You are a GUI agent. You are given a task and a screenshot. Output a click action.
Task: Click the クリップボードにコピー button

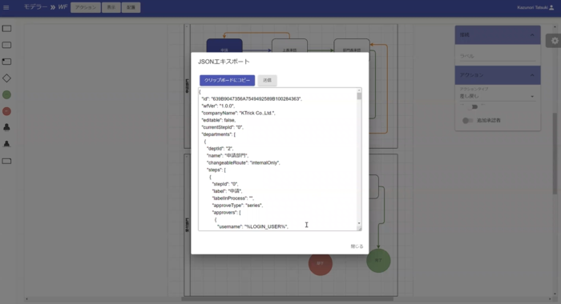click(227, 80)
